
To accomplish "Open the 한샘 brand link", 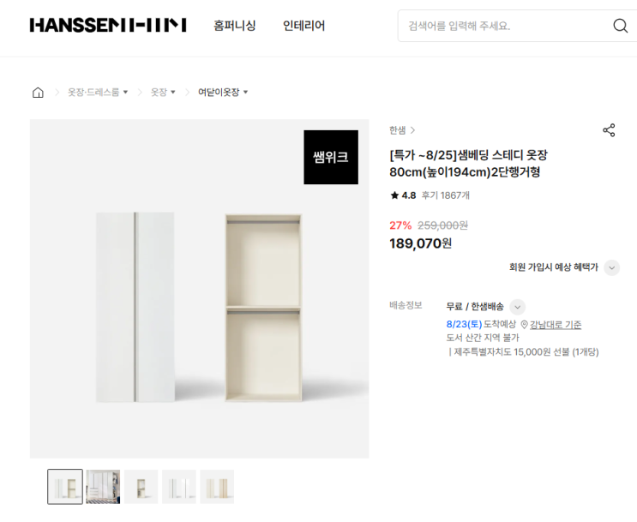I will (402, 130).
